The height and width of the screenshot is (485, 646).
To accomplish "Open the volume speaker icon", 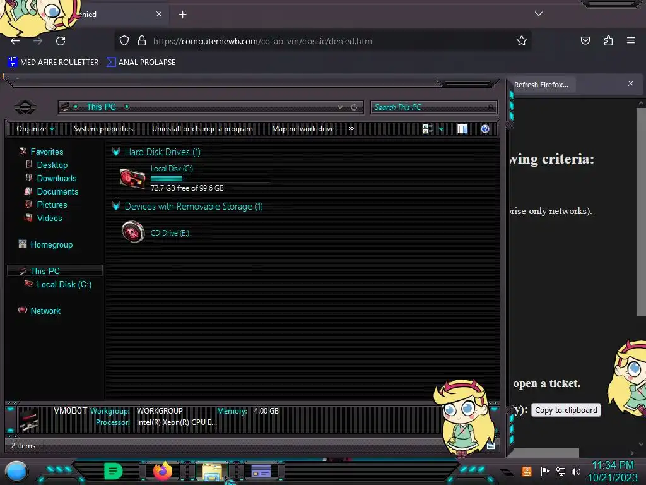I will pyautogui.click(x=576, y=471).
